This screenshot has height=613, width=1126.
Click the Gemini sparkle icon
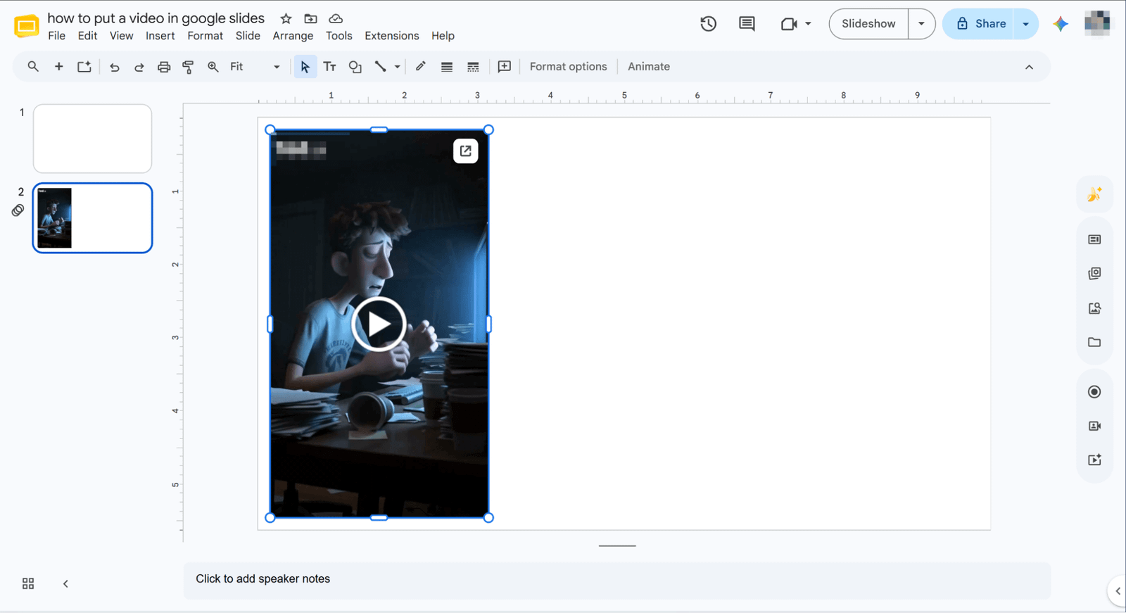1061,24
